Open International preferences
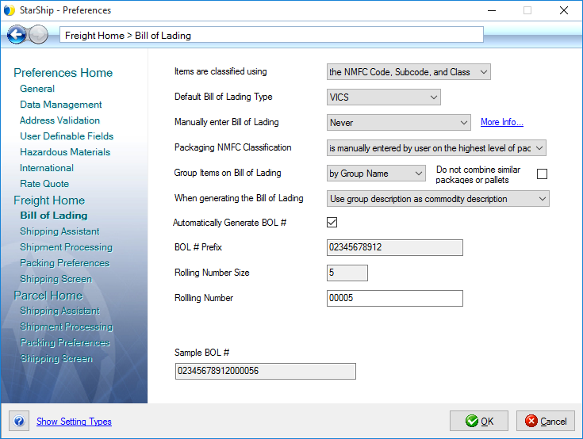583x439 pixels. point(47,168)
